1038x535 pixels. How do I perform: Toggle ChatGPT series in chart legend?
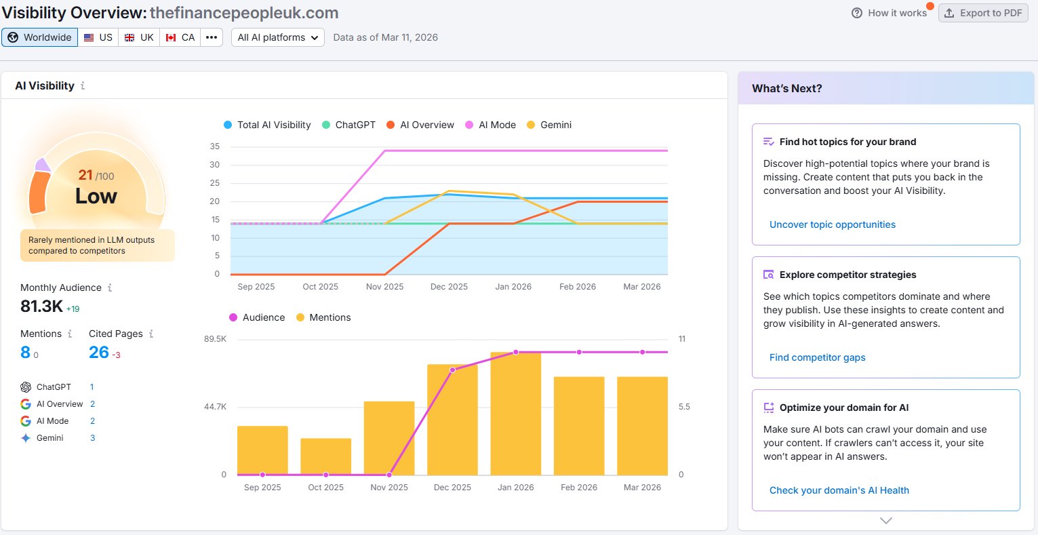point(348,125)
